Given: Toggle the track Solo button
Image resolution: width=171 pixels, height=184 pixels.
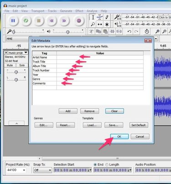Looking at the screenshot, I should (x=22, y=65).
